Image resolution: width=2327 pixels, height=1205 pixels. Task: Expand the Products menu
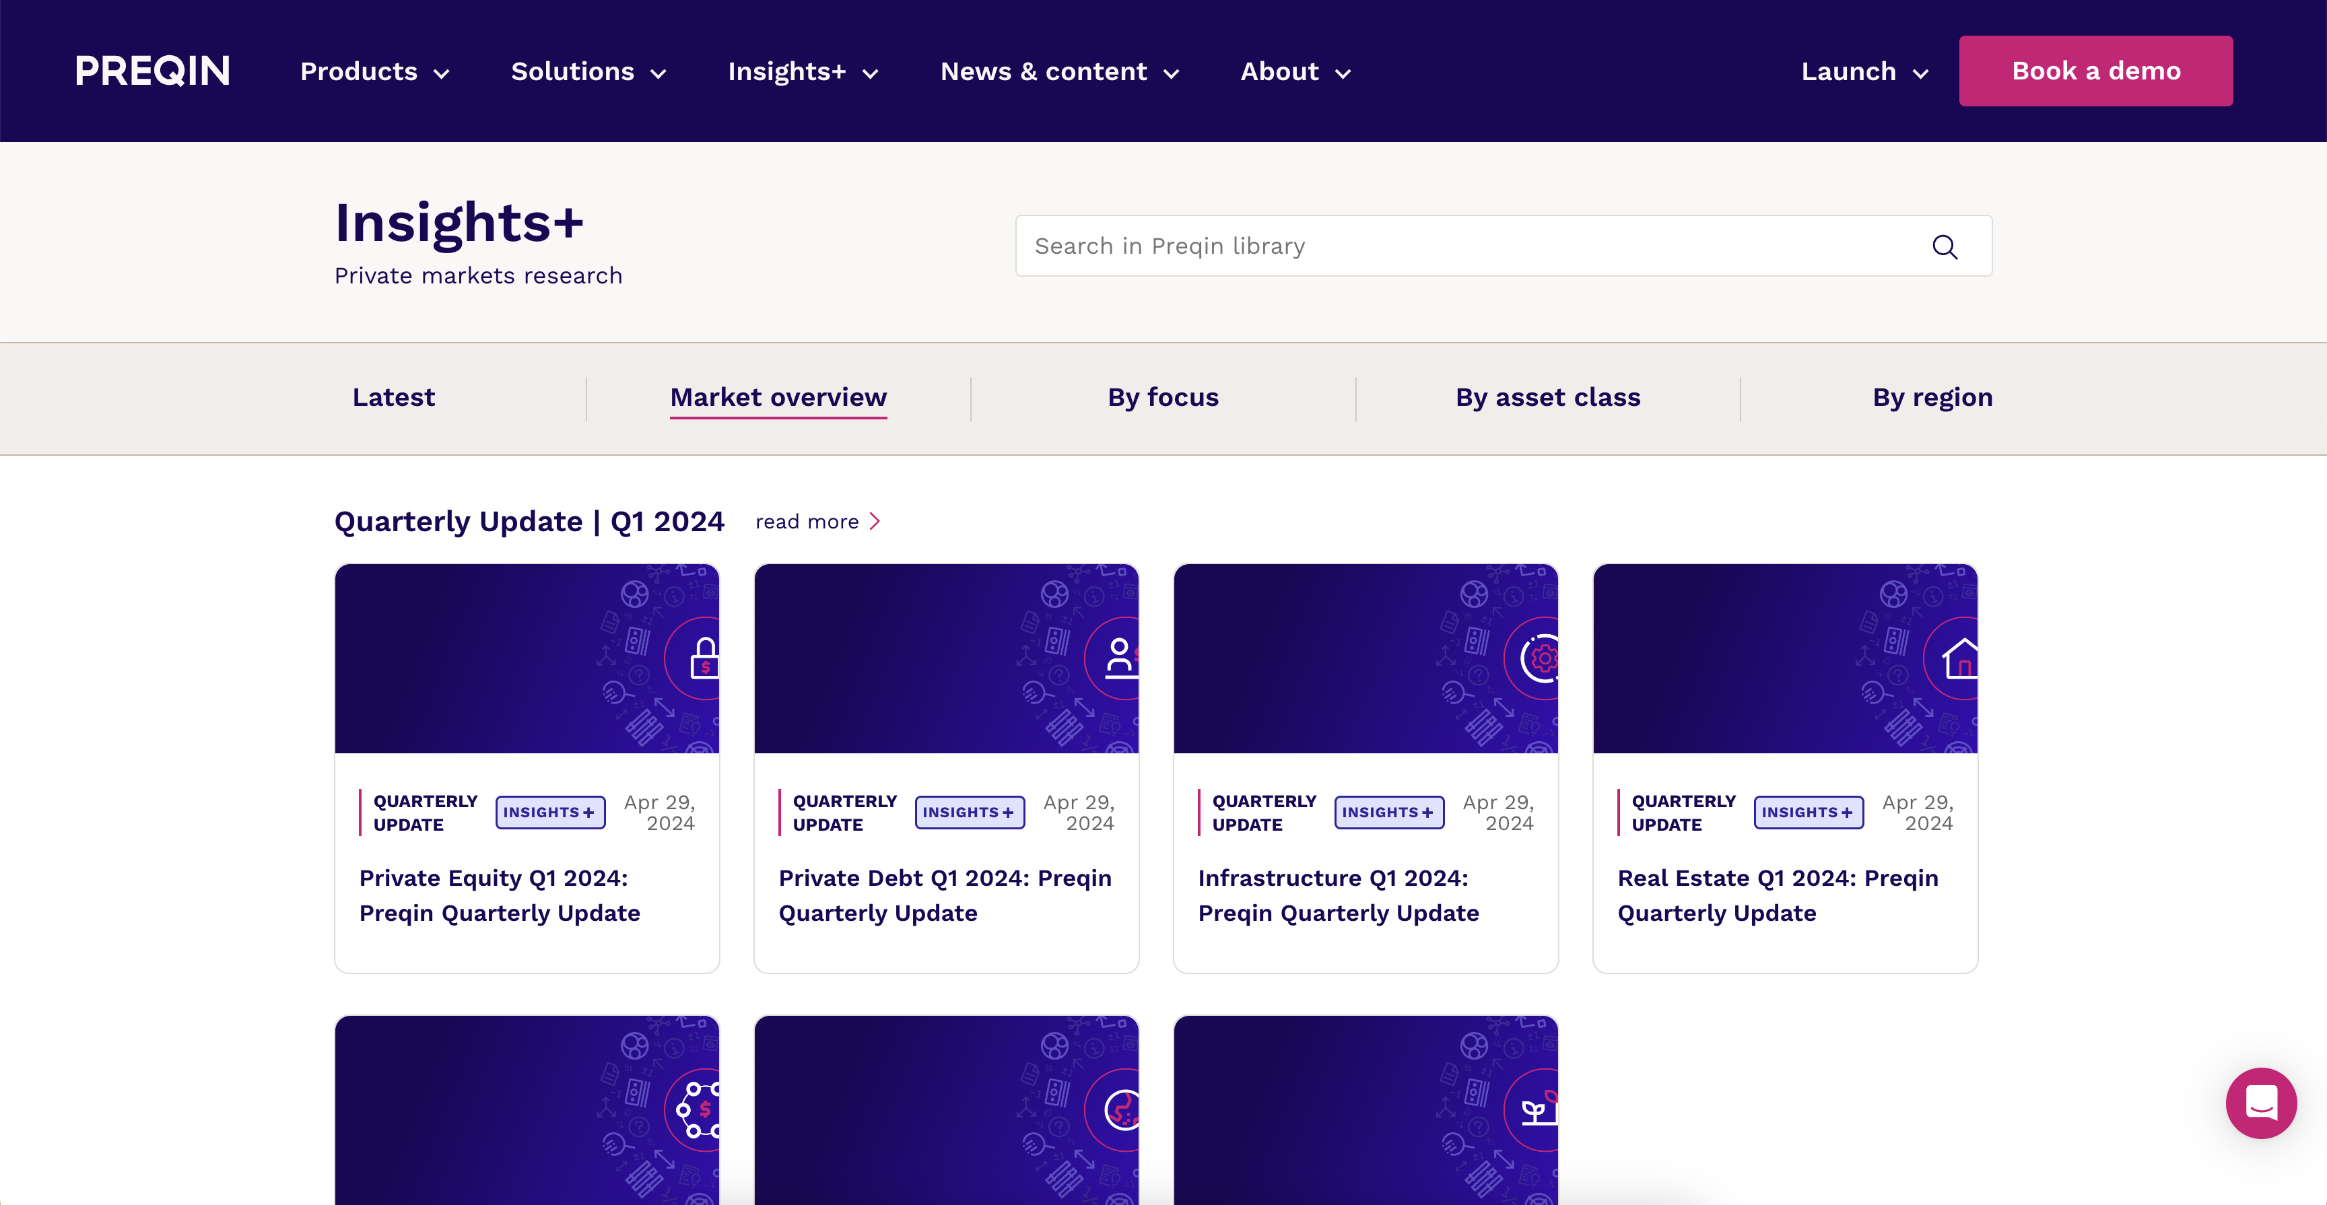point(374,71)
